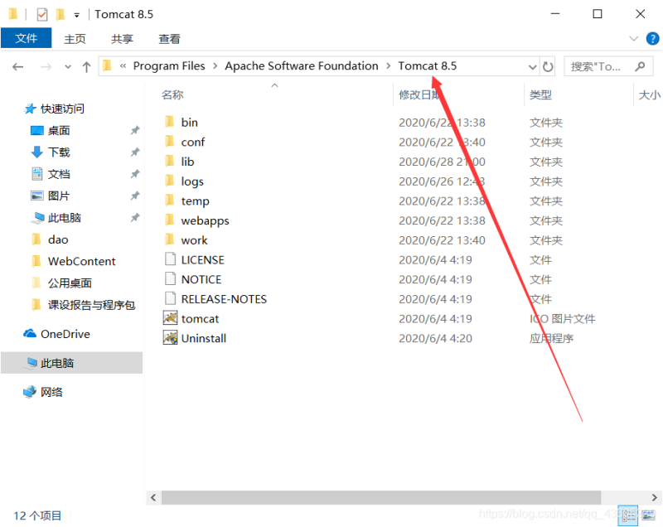Select the LICENSE file icon
The image size is (663, 527).
click(x=170, y=259)
